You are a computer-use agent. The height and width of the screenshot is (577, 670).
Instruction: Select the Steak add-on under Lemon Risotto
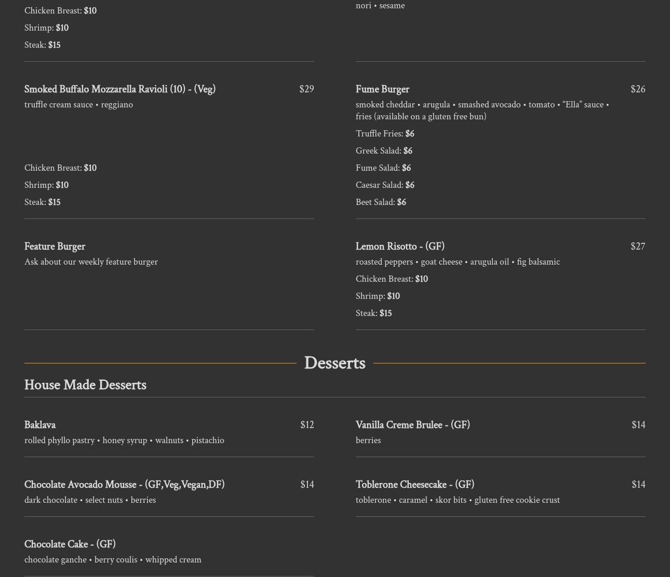coord(373,313)
